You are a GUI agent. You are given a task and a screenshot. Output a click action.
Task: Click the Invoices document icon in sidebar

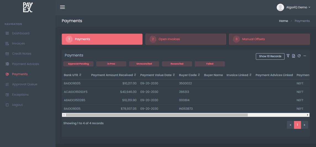[x=7, y=43]
